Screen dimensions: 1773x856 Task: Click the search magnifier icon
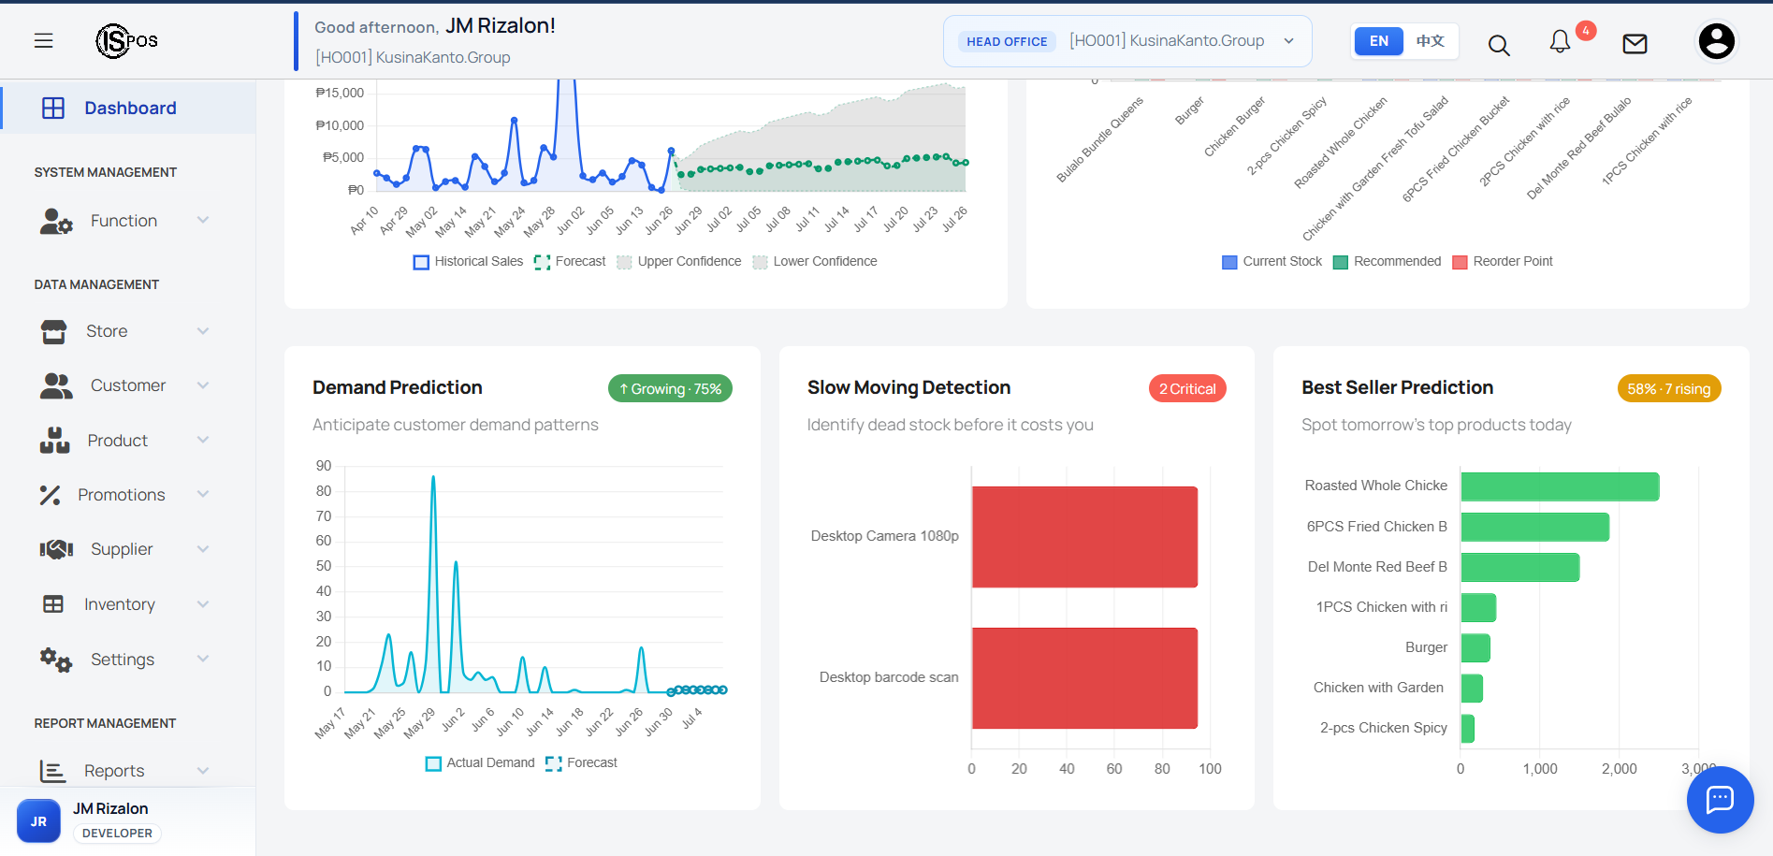(1499, 45)
